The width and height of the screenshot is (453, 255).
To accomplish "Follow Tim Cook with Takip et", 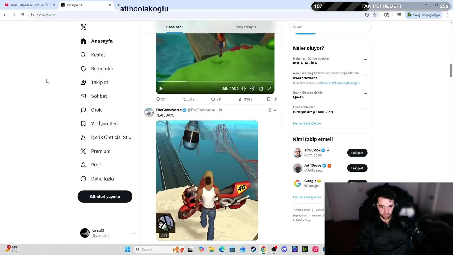I will pos(357,153).
